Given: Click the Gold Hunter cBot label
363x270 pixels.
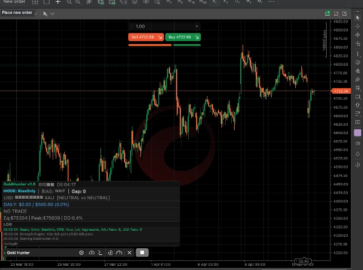Looking at the screenshot, I should [x=18, y=252].
